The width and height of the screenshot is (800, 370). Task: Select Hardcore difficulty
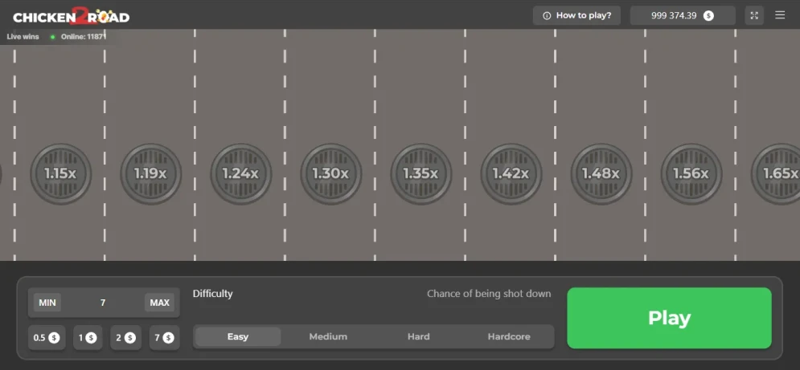pos(509,337)
